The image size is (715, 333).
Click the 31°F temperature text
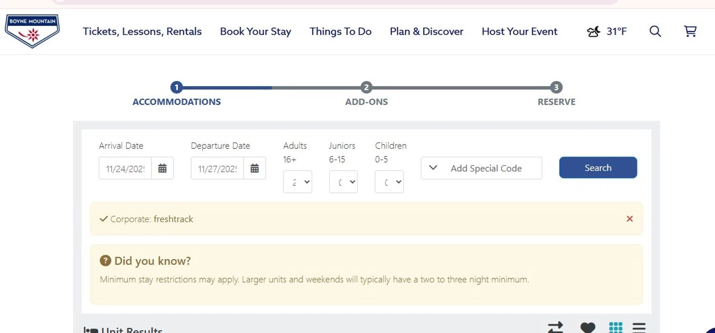tap(616, 31)
